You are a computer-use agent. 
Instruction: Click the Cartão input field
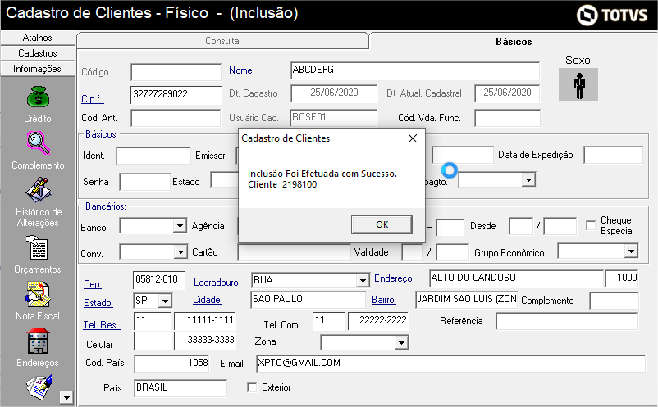[295, 252]
